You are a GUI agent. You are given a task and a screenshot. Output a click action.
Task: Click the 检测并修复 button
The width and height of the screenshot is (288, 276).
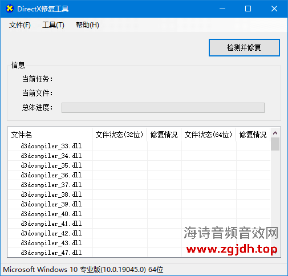point(244,47)
